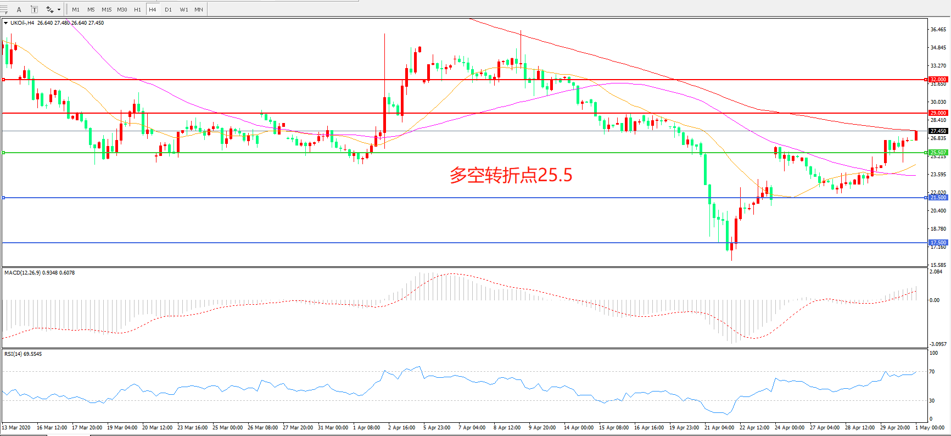Click the green 25.507 price level label
The height and width of the screenshot is (436, 951).
click(x=938, y=153)
